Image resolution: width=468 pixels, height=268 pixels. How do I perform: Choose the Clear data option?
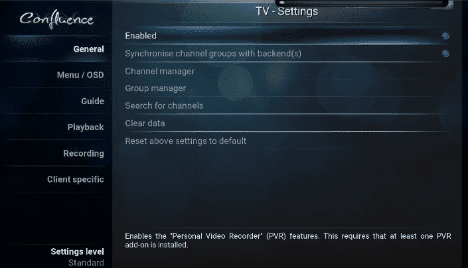point(287,123)
